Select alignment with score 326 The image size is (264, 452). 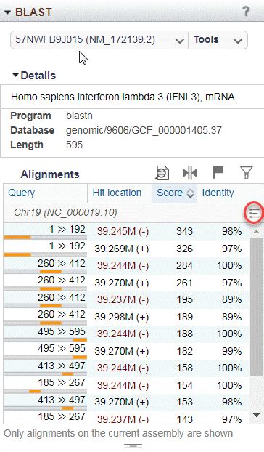126,249
